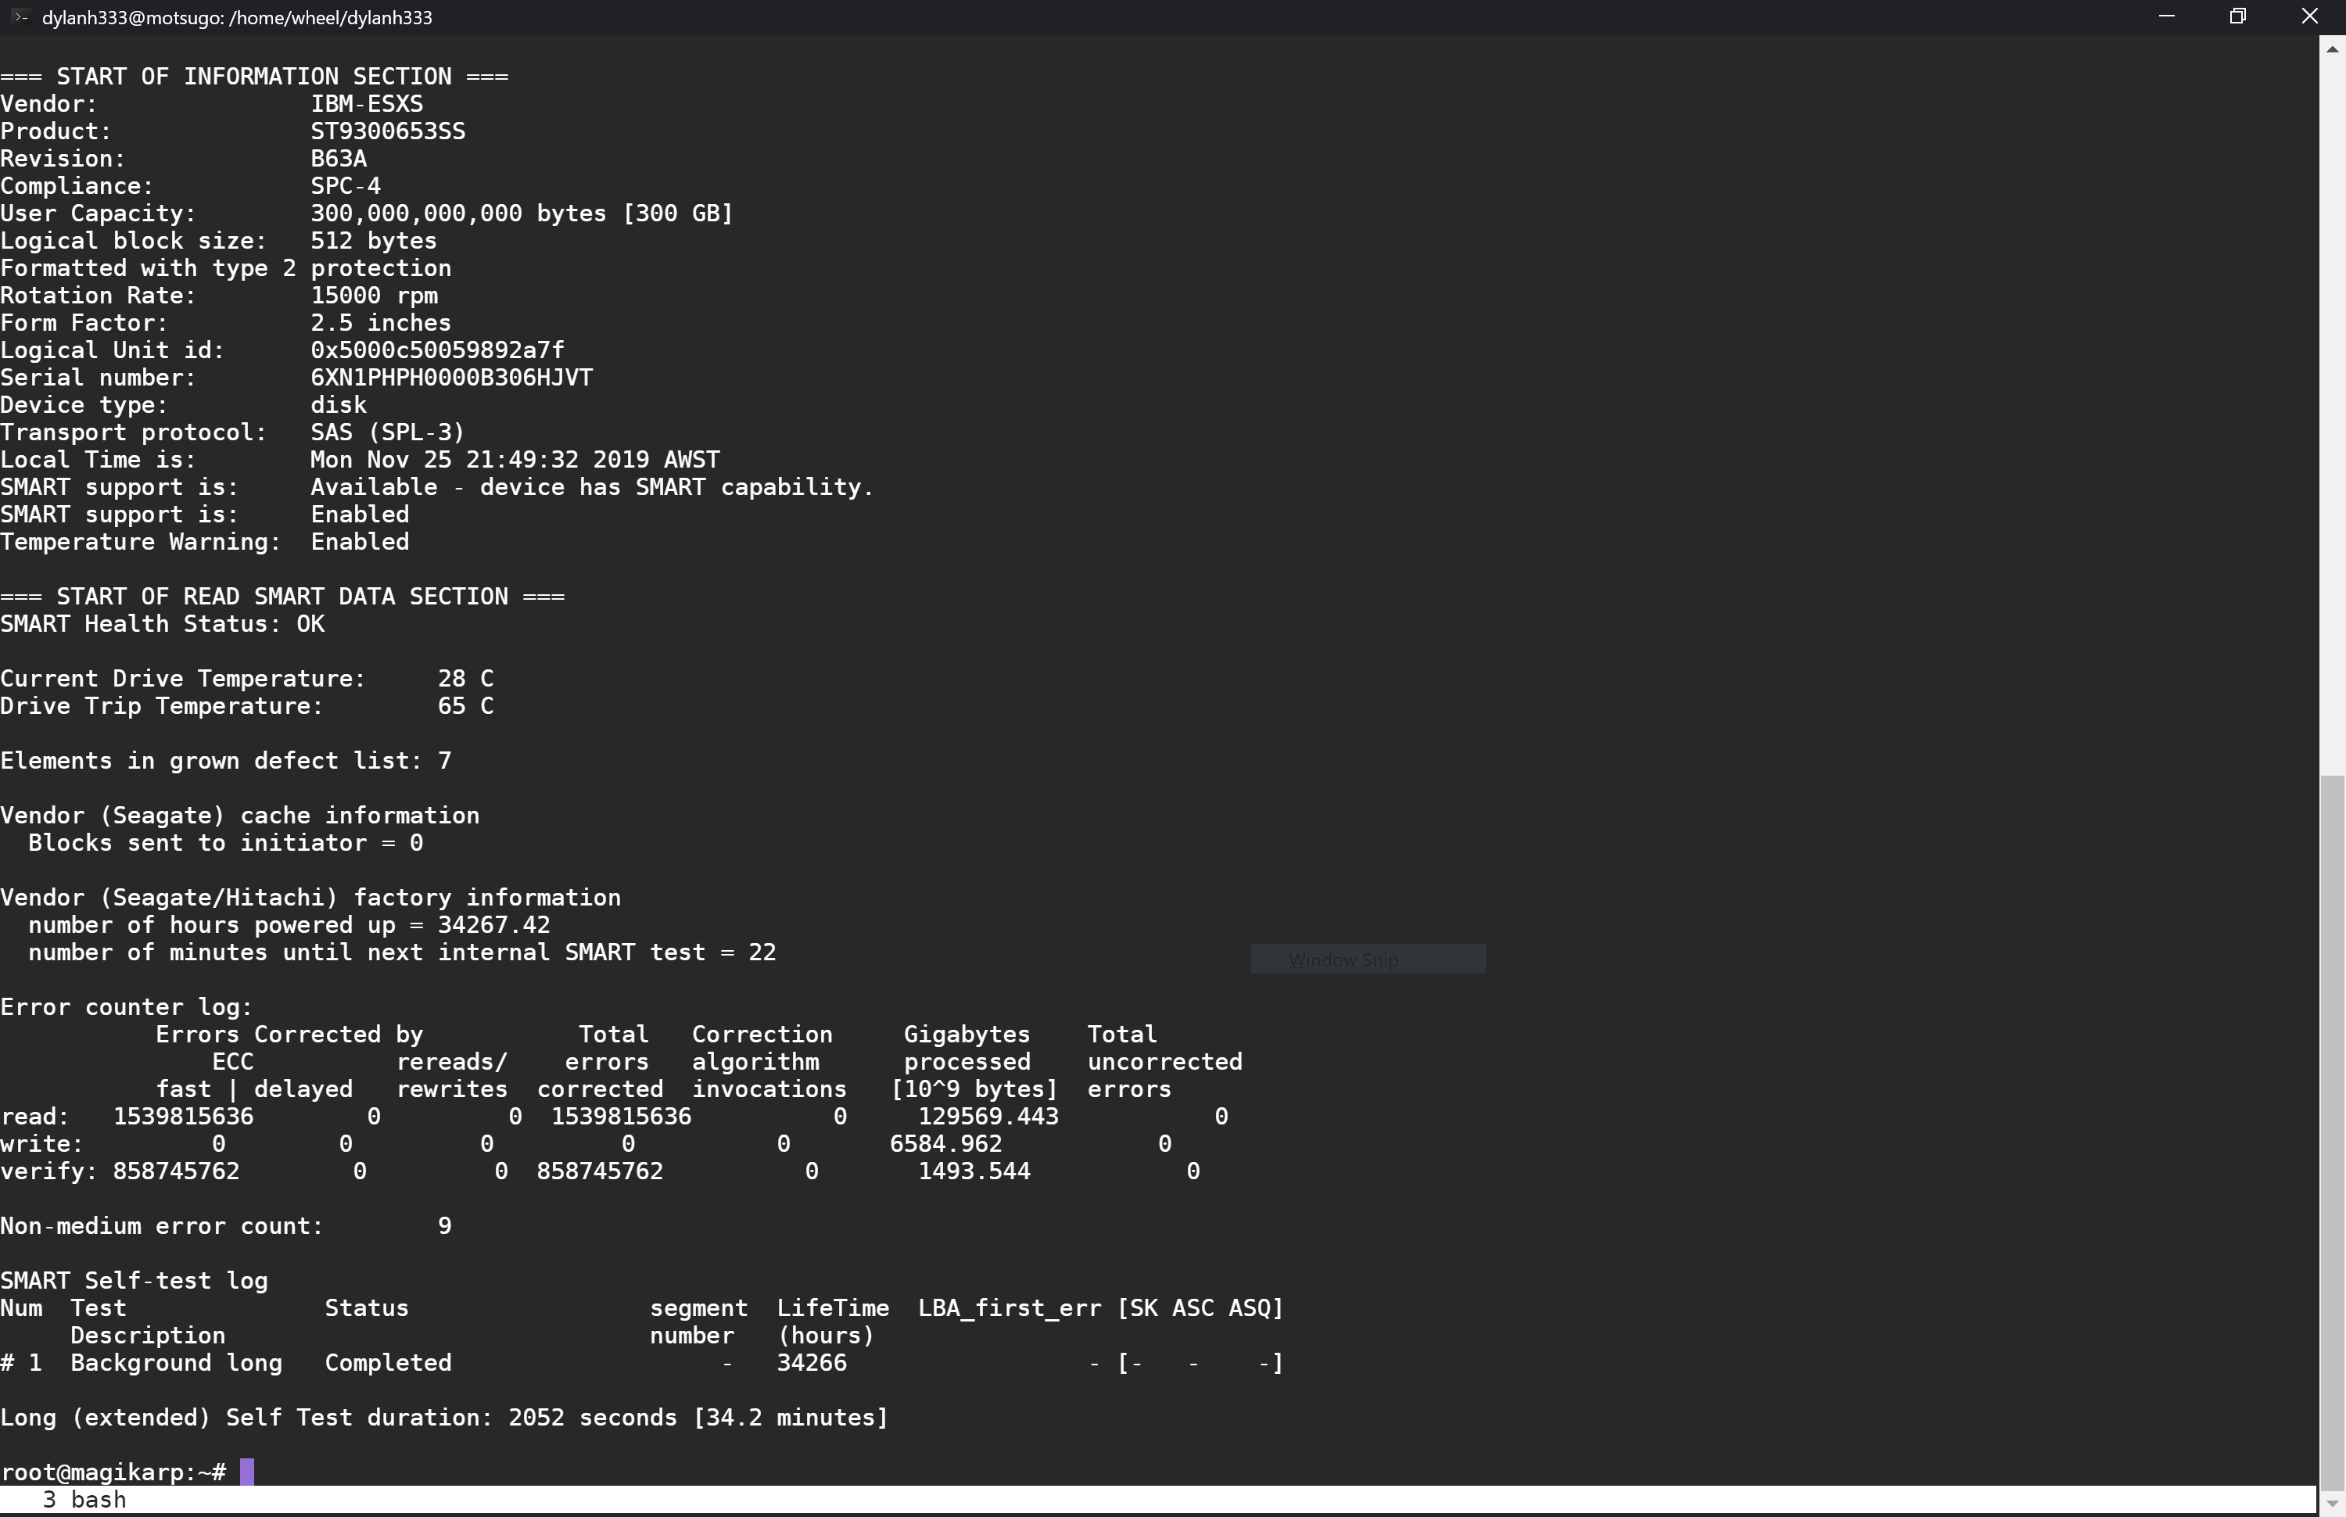
Task: Click the scrollbar up arrow
Action: click(2331, 48)
